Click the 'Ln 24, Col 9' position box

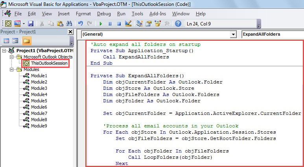[220, 24]
